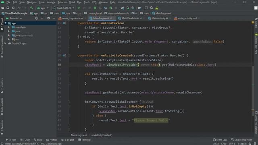Open the Layout Inspector
This screenshot has height=145, width=258.
pos(241,140)
